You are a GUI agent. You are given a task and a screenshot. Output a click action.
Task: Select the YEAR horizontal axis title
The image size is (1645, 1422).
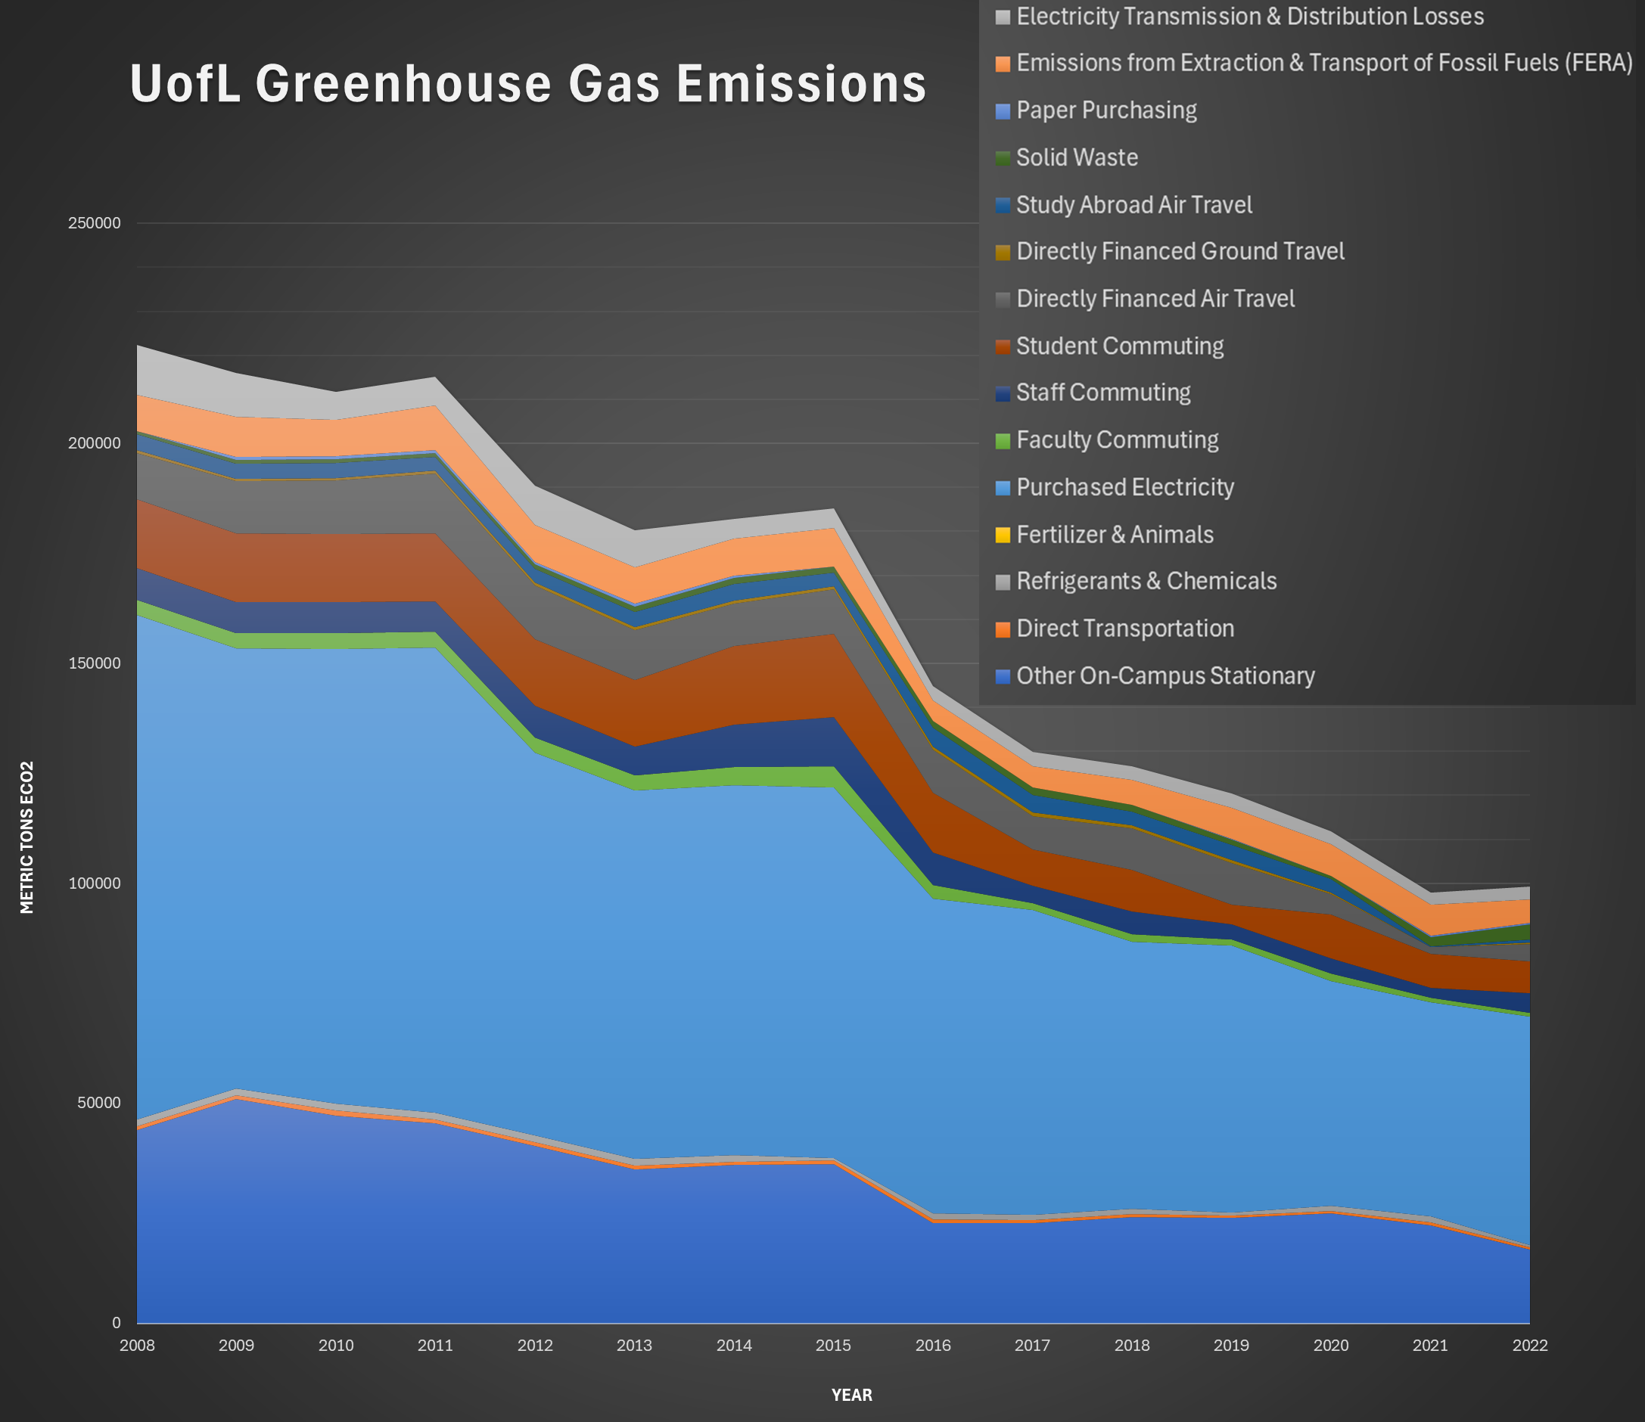point(851,1395)
